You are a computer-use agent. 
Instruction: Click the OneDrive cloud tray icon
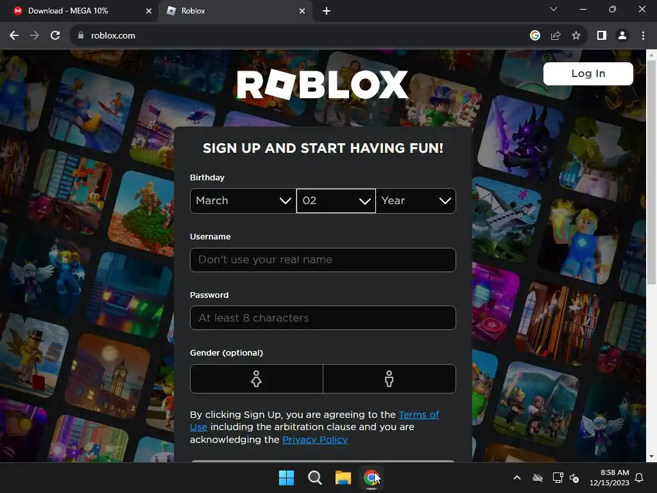[538, 478]
